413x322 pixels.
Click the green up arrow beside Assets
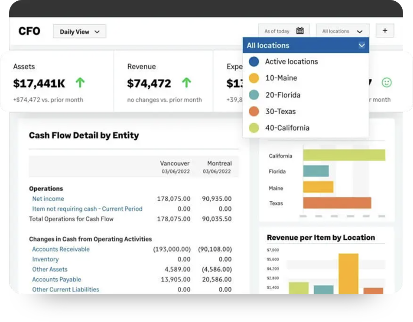(80, 83)
